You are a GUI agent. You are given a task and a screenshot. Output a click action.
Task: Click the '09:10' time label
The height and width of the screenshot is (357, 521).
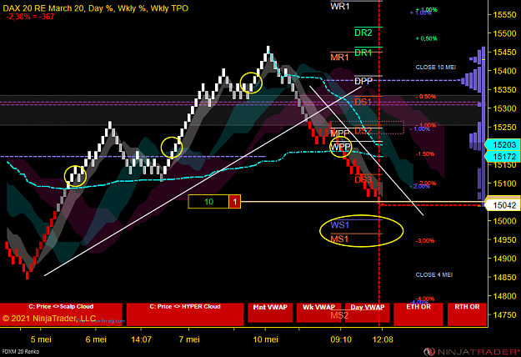coord(341,339)
